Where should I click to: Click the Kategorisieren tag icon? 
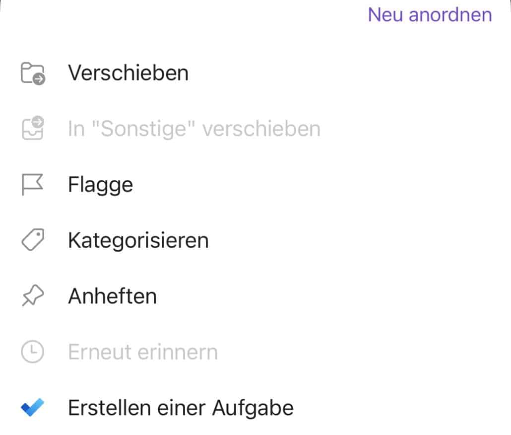[32, 240]
